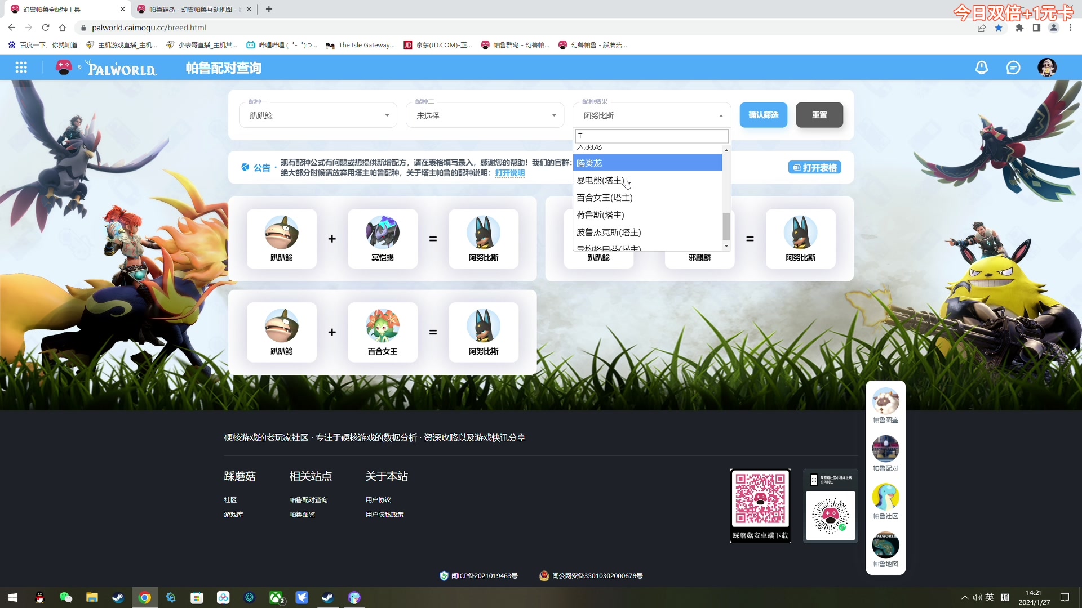Click the 确认筛选 button

click(x=763, y=115)
